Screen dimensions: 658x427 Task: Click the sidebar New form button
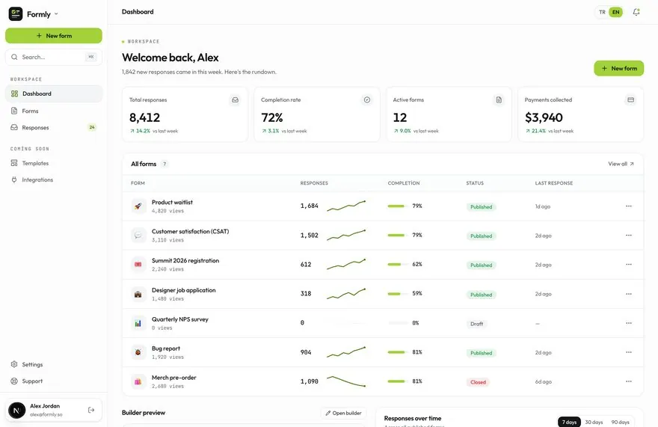pos(54,36)
